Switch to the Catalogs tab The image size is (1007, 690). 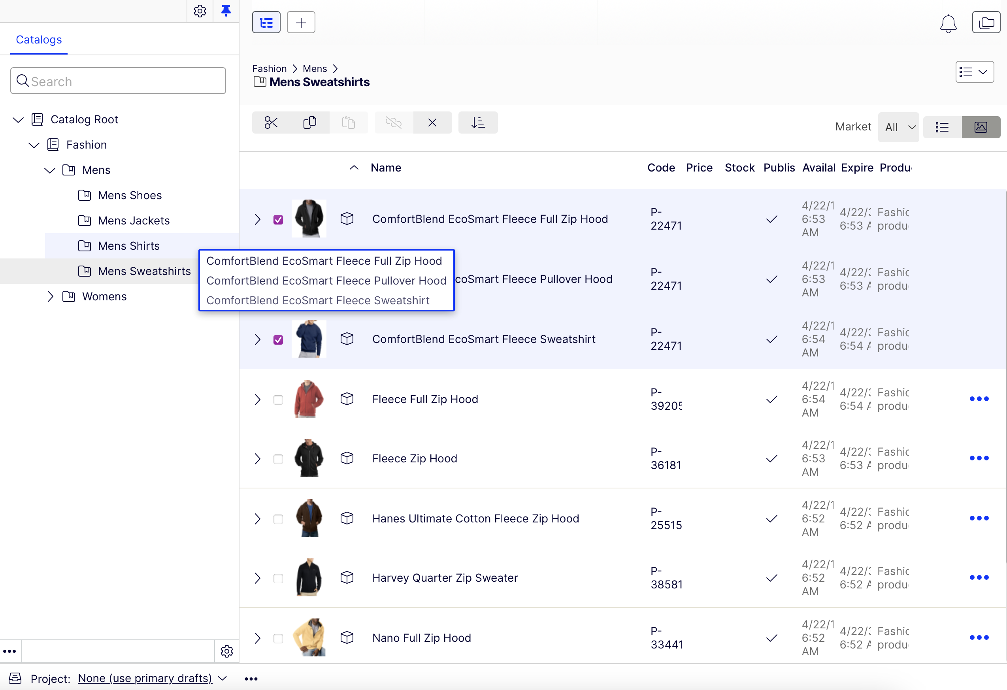coord(39,40)
